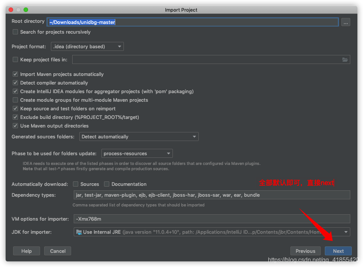This screenshot has height=267, width=363.
Task: Click the 'IDEA needs to execute' note text
Action: point(141,166)
